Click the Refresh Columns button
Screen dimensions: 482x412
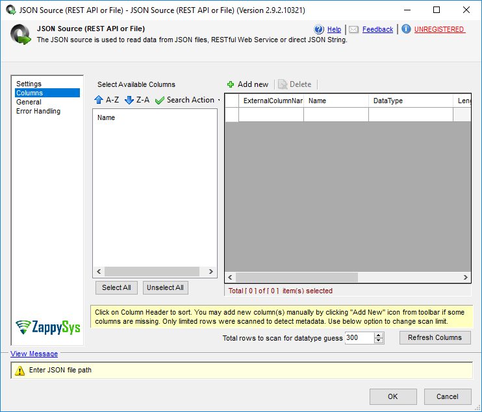point(435,337)
